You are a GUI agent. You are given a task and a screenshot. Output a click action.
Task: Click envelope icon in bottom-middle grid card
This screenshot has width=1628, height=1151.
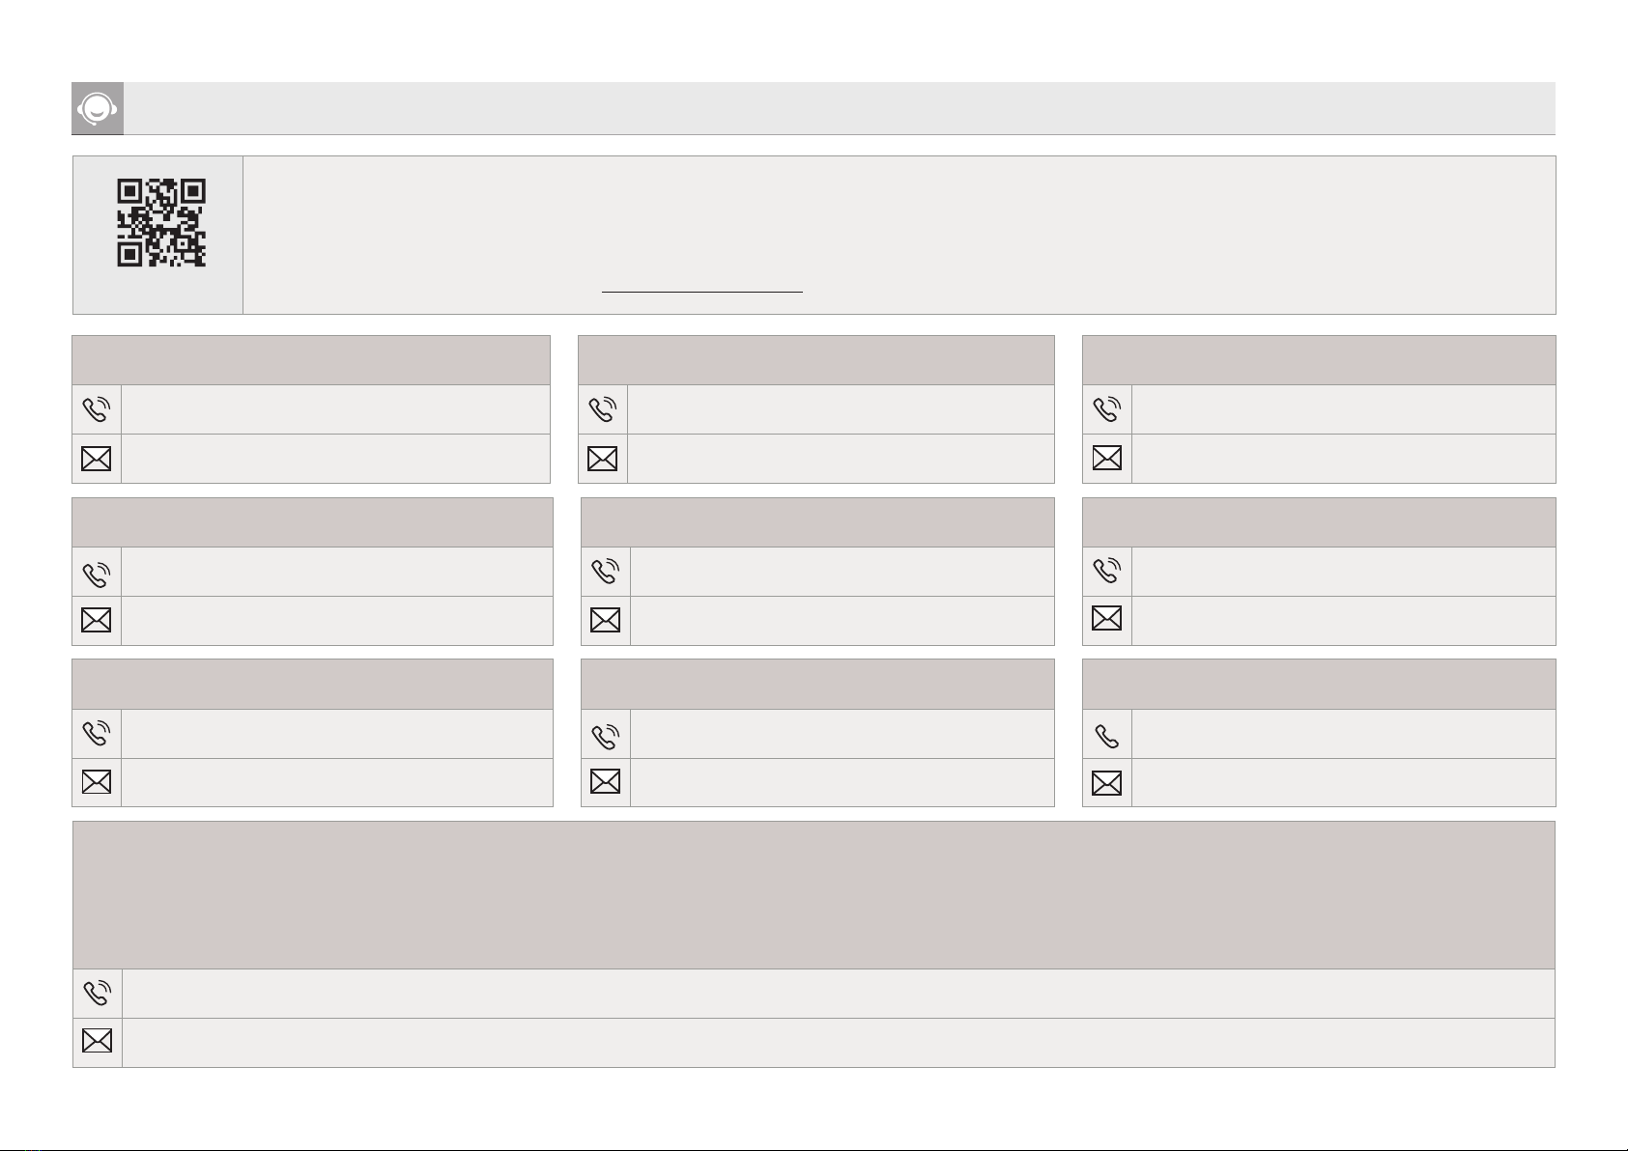pyautogui.click(x=605, y=781)
